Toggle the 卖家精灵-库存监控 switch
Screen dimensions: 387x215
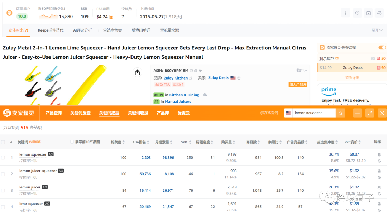382,47
